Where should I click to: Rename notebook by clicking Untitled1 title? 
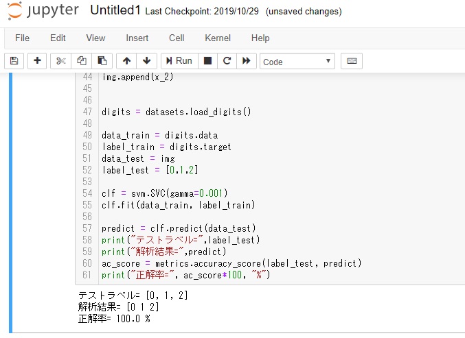pyautogui.click(x=115, y=10)
